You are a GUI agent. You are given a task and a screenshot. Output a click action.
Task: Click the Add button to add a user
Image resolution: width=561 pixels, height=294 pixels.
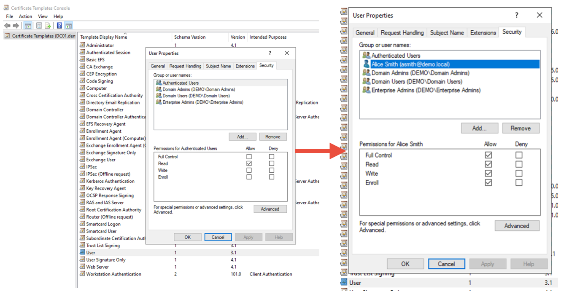pyautogui.click(x=480, y=128)
